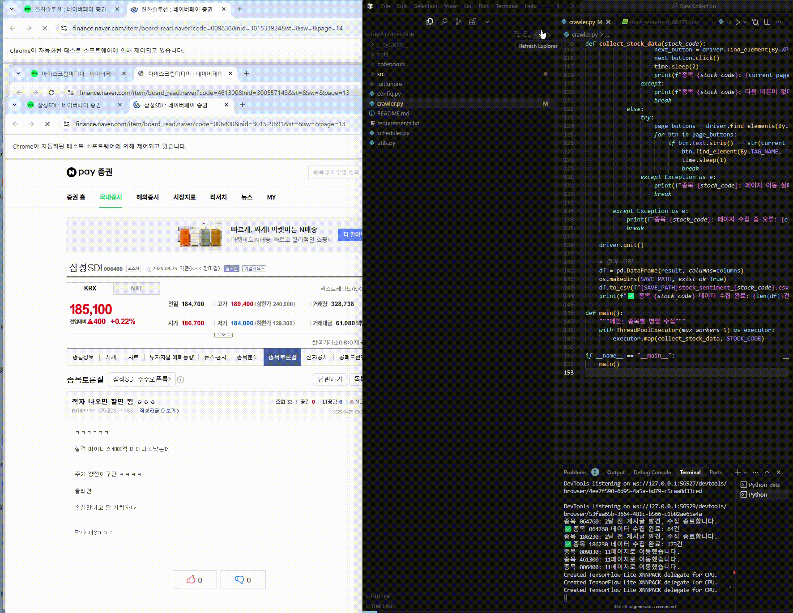
Task: Stop loading in the Samsung SDI Chrome window
Action: pyautogui.click(x=47, y=123)
